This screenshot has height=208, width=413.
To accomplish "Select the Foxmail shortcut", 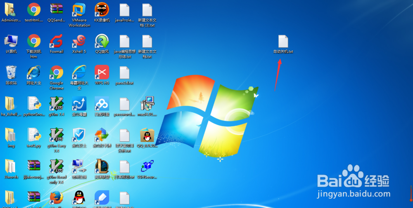I will click(56, 44).
